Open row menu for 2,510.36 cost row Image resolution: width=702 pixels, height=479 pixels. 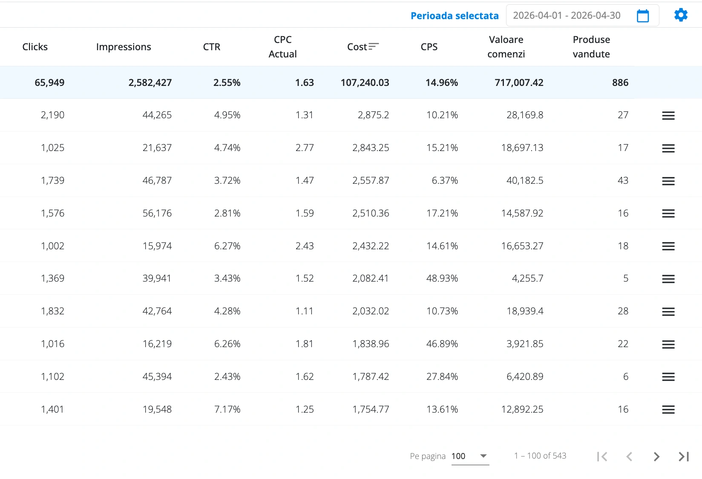coord(668,213)
